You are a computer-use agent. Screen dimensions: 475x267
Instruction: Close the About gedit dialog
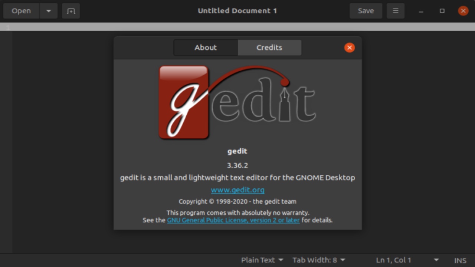point(349,47)
